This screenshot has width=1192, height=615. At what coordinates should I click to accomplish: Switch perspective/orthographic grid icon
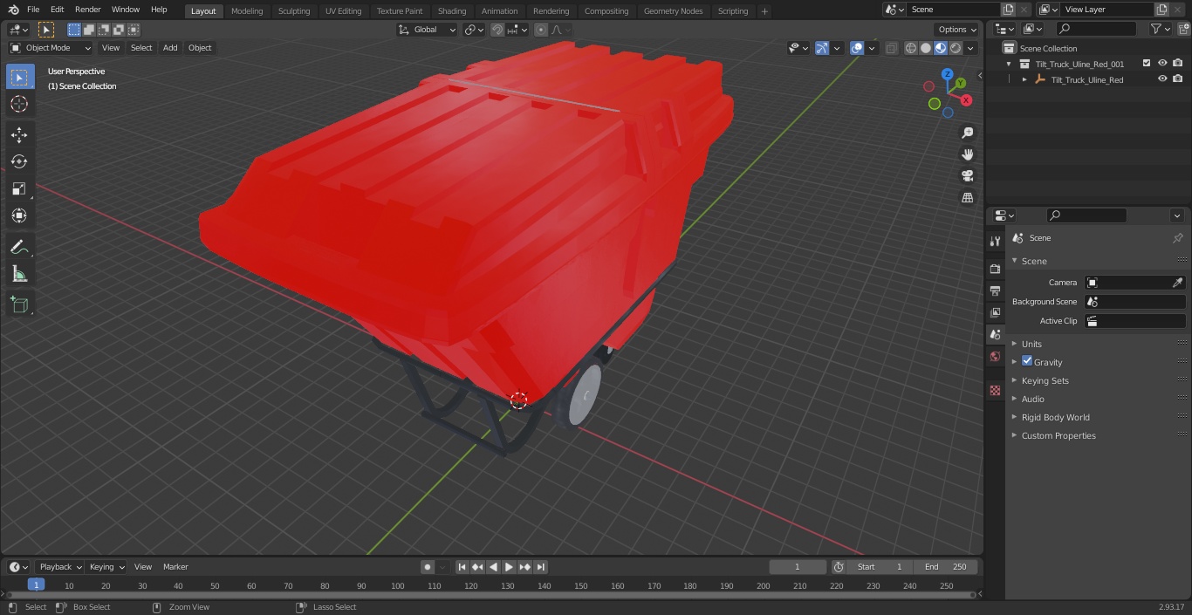click(x=967, y=198)
